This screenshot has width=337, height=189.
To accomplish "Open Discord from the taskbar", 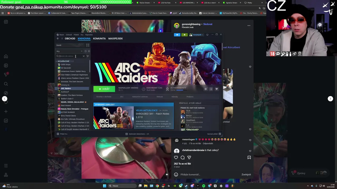I will 192,186.
